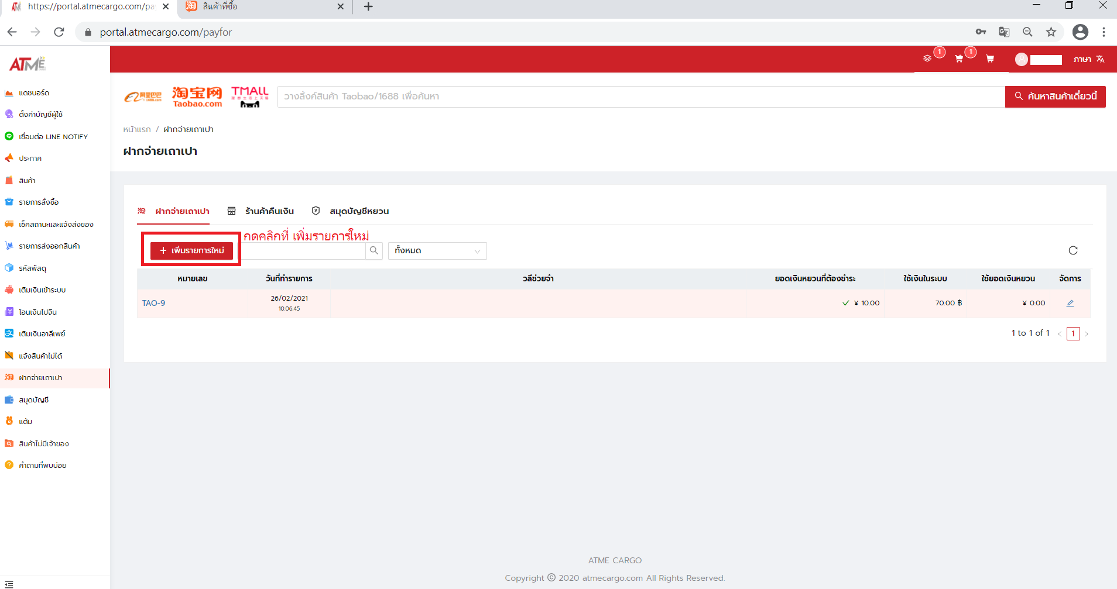The height and width of the screenshot is (589, 1117).
Task: Click the refresh icon above the table
Action: tap(1073, 250)
